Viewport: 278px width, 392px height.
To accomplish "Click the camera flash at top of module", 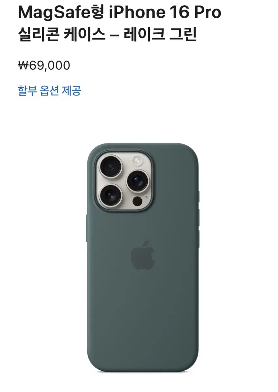I will tap(138, 160).
